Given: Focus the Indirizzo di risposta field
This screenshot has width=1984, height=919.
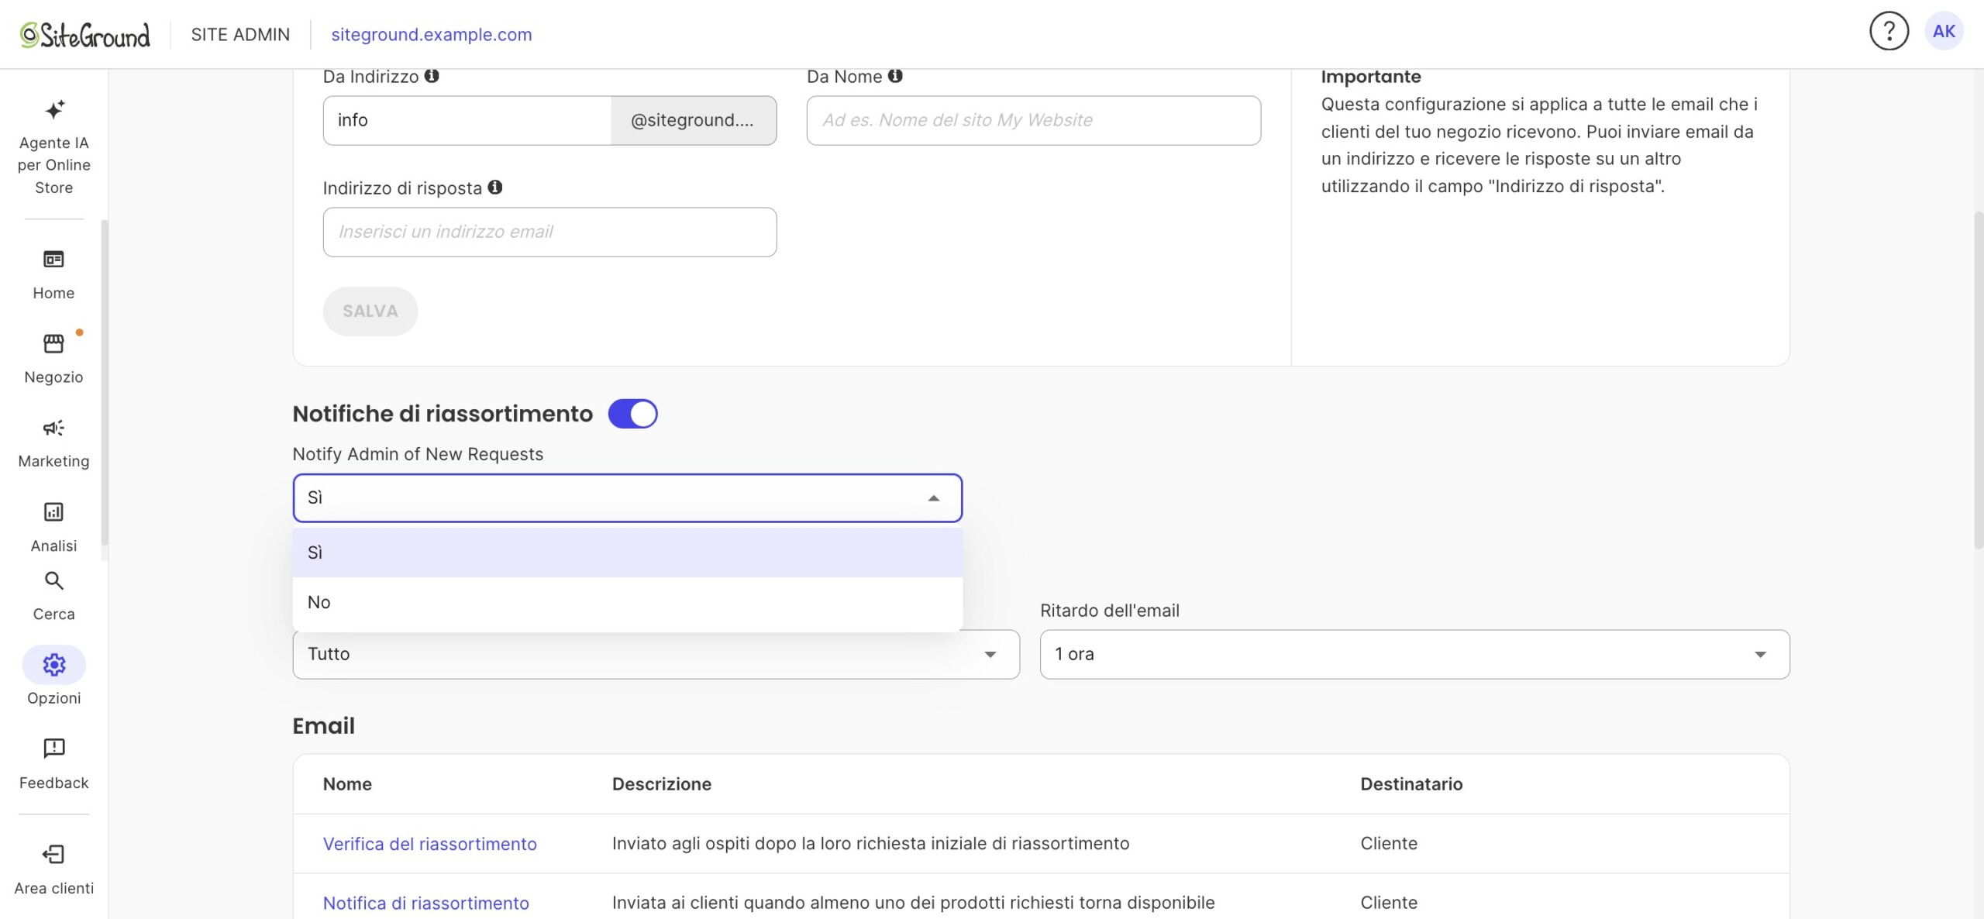Looking at the screenshot, I should (549, 232).
